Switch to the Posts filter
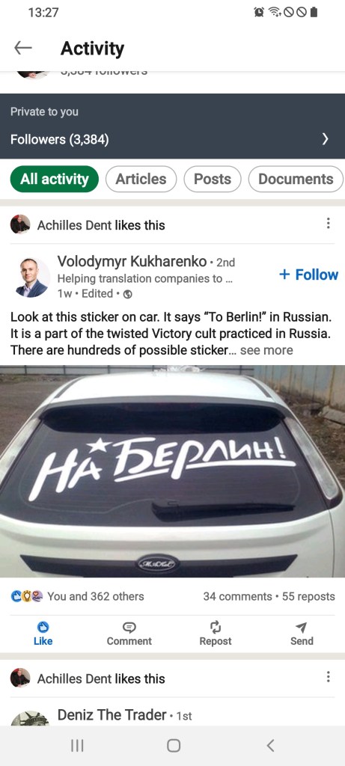The image size is (345, 766). 213,180
